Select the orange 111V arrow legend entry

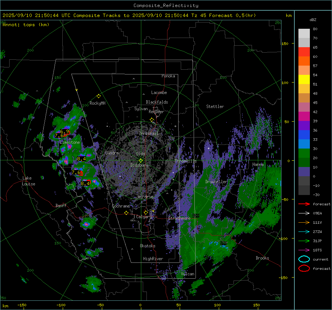tap(304, 222)
